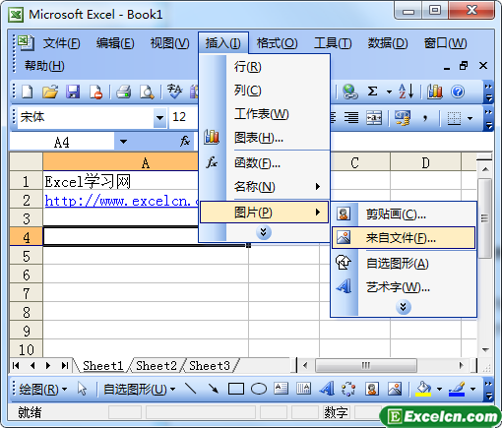
Task: Click the Insert Function fx button
Action: tap(185, 142)
